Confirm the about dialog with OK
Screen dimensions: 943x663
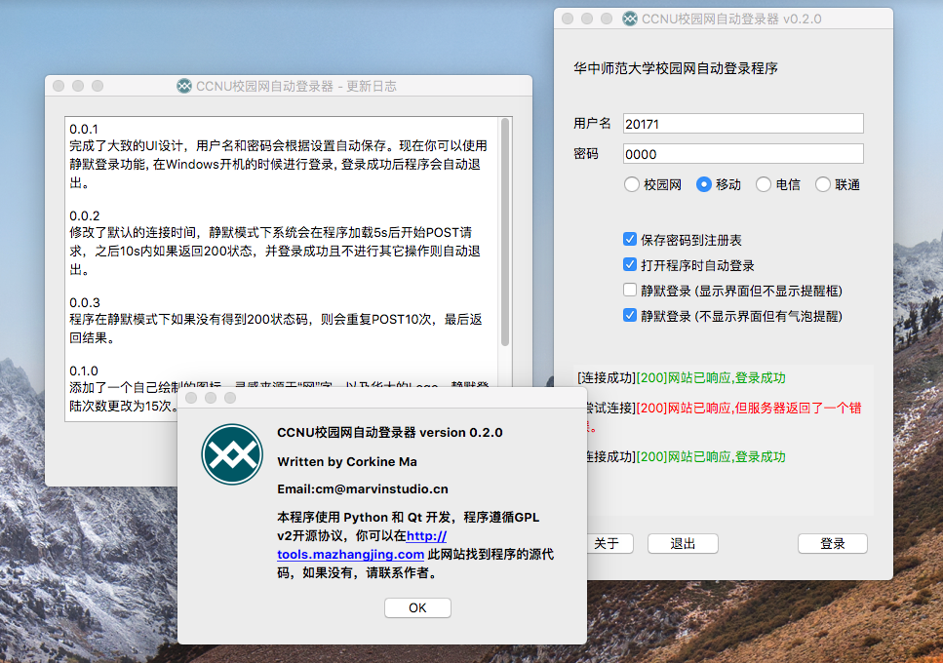[417, 607]
